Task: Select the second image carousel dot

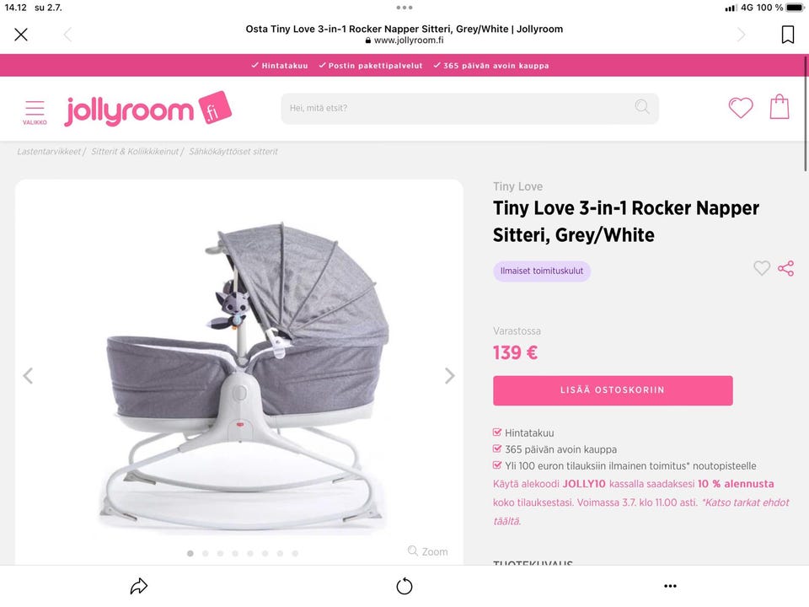Action: coord(206,553)
